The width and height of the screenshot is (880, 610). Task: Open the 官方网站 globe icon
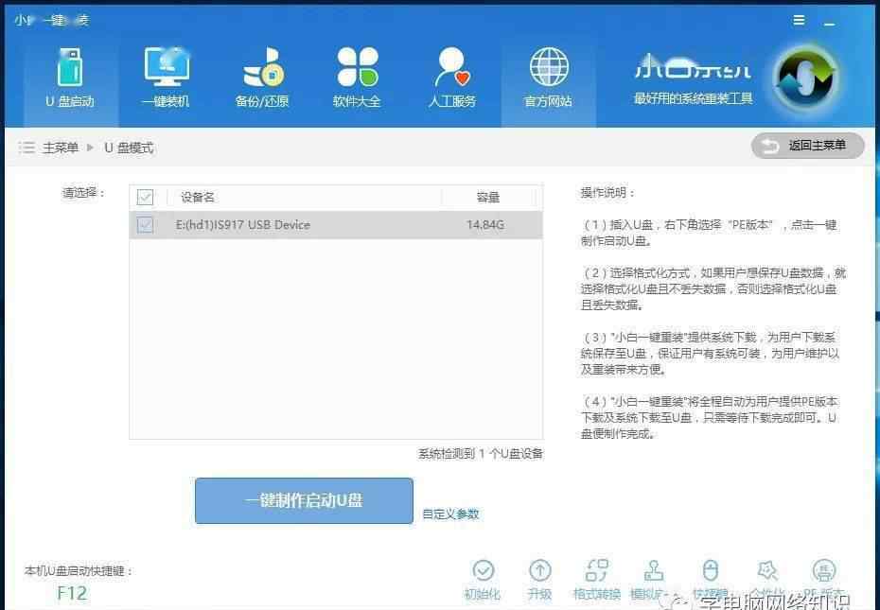(x=548, y=67)
